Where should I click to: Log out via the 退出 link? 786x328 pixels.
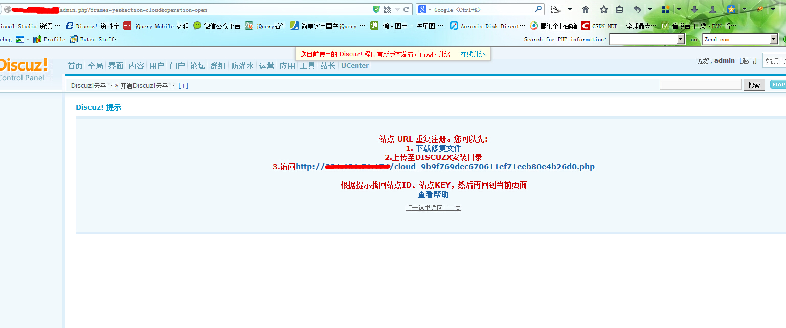click(x=748, y=61)
